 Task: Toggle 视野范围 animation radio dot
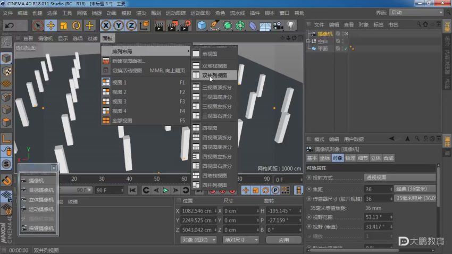309,217
